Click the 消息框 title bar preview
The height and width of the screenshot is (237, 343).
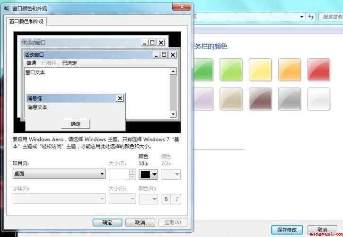tap(75, 98)
